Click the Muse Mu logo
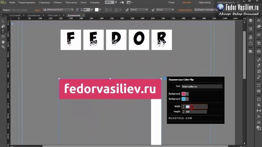The height and width of the screenshot is (147, 262). coord(3,2)
